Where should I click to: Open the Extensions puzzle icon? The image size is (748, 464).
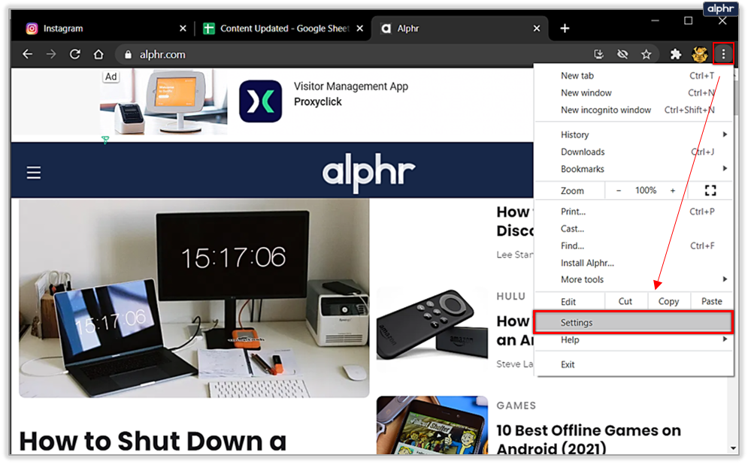pos(676,54)
